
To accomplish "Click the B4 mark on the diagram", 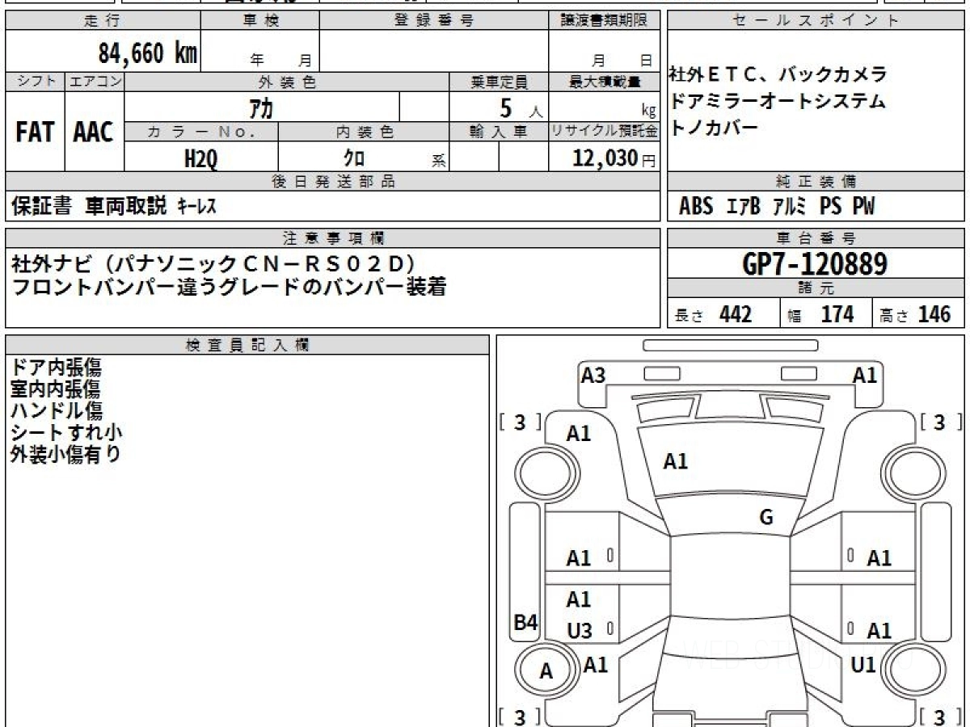I will pyautogui.click(x=526, y=623).
